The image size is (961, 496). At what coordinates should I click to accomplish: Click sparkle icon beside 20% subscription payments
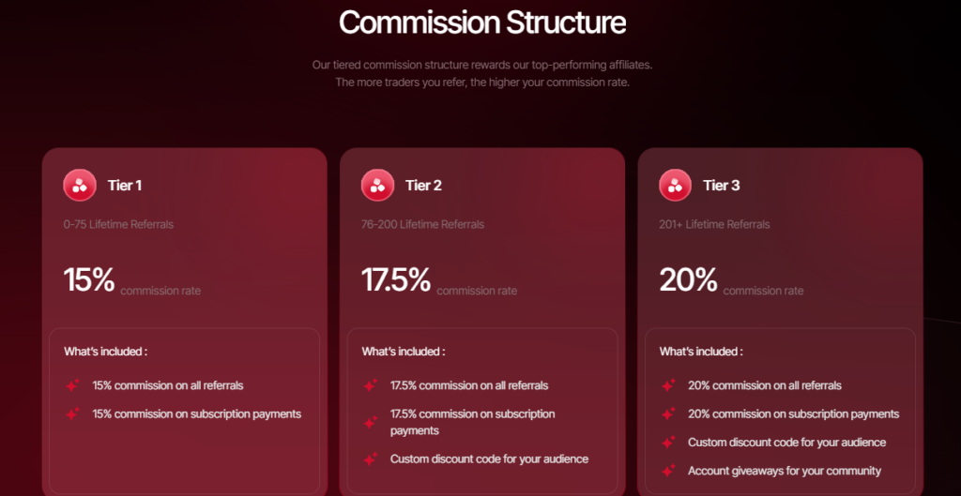coord(668,413)
